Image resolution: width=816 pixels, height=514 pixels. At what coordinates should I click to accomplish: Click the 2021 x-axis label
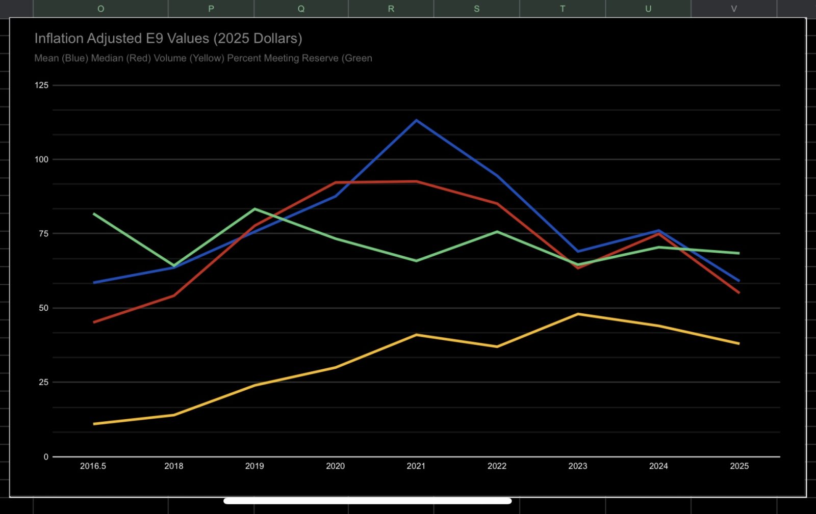coord(416,466)
